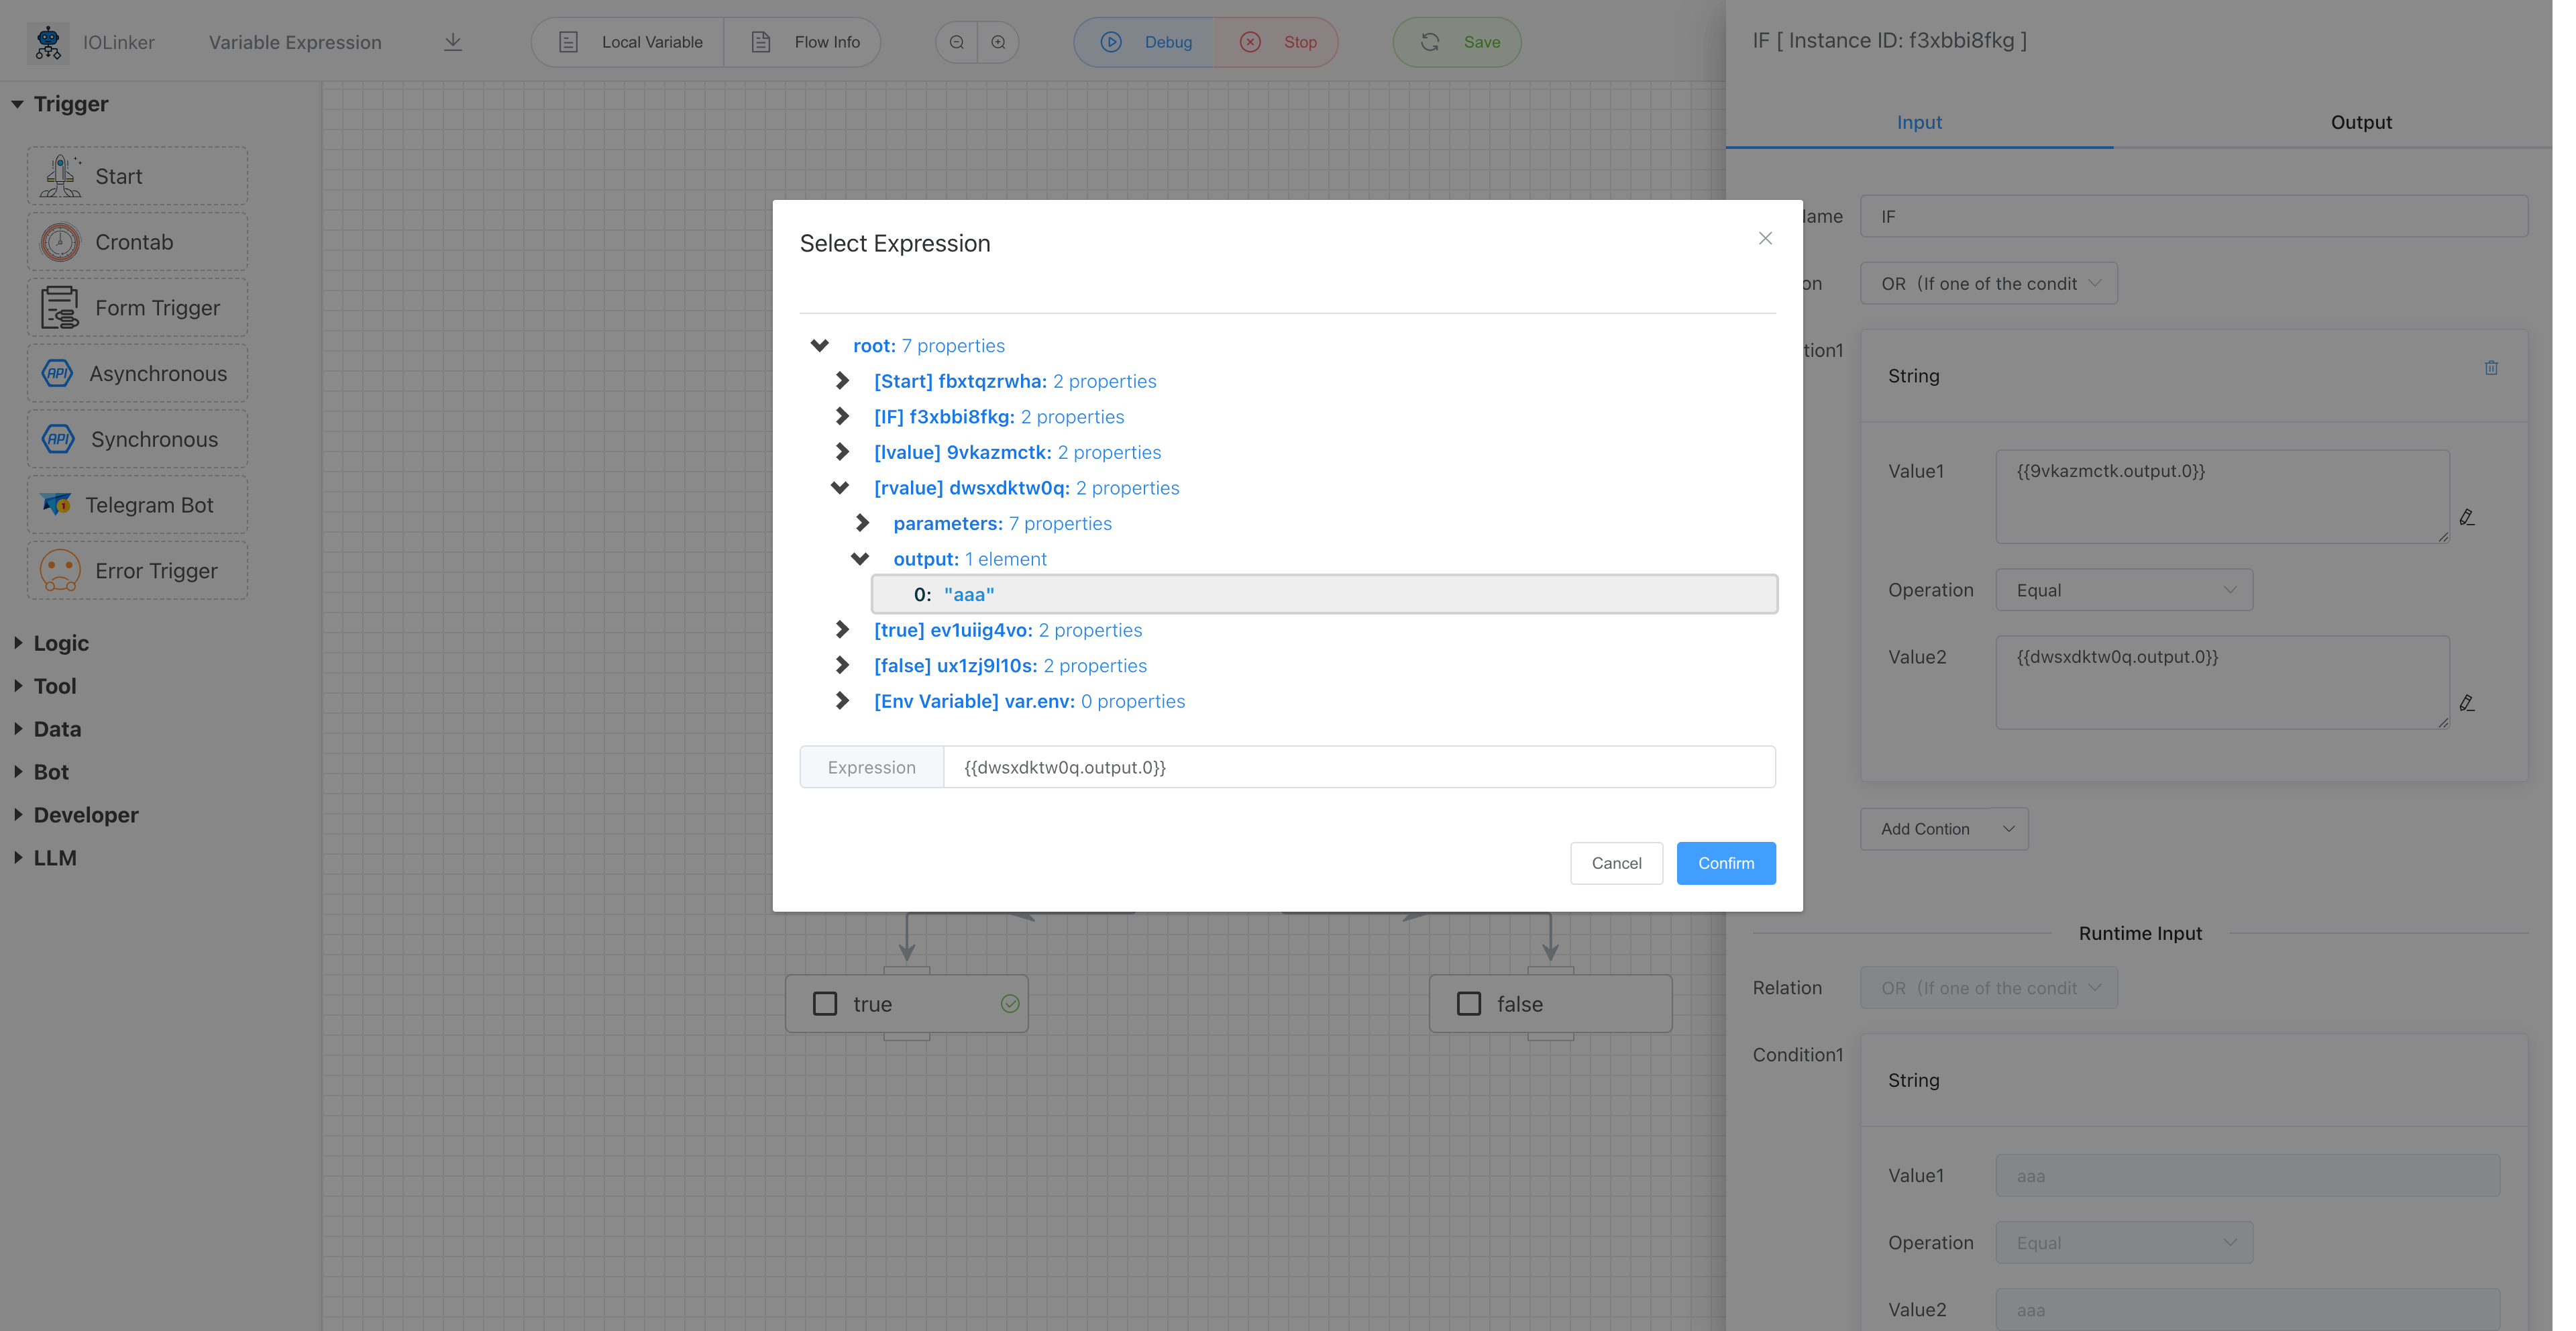Select the Crontab clock icon
The height and width of the screenshot is (1331, 2576).
(60, 242)
